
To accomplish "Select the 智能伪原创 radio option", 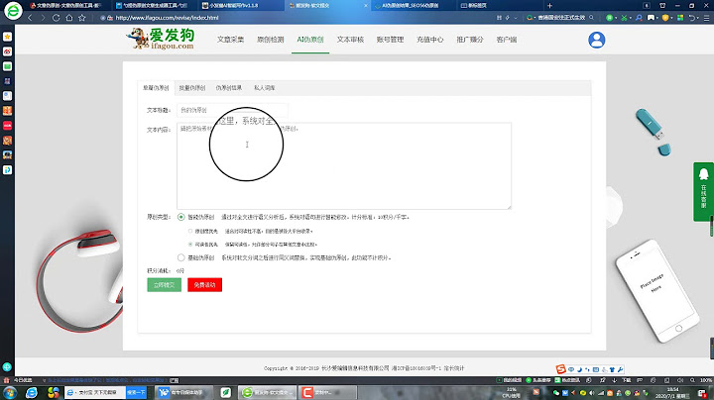I will coord(180,217).
